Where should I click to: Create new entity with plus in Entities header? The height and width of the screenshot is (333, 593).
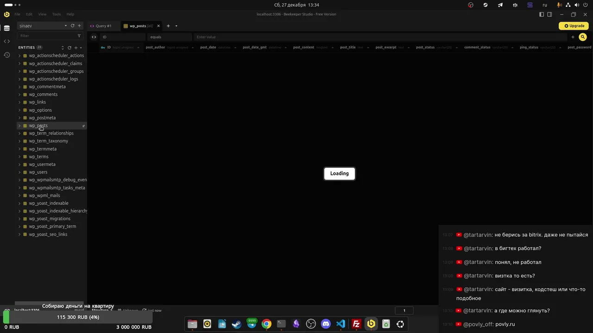tap(76, 48)
